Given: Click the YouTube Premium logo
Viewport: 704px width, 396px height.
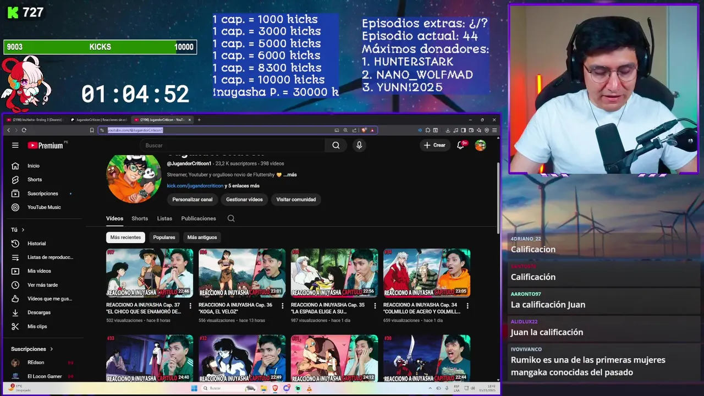Looking at the screenshot, I should click(46, 145).
